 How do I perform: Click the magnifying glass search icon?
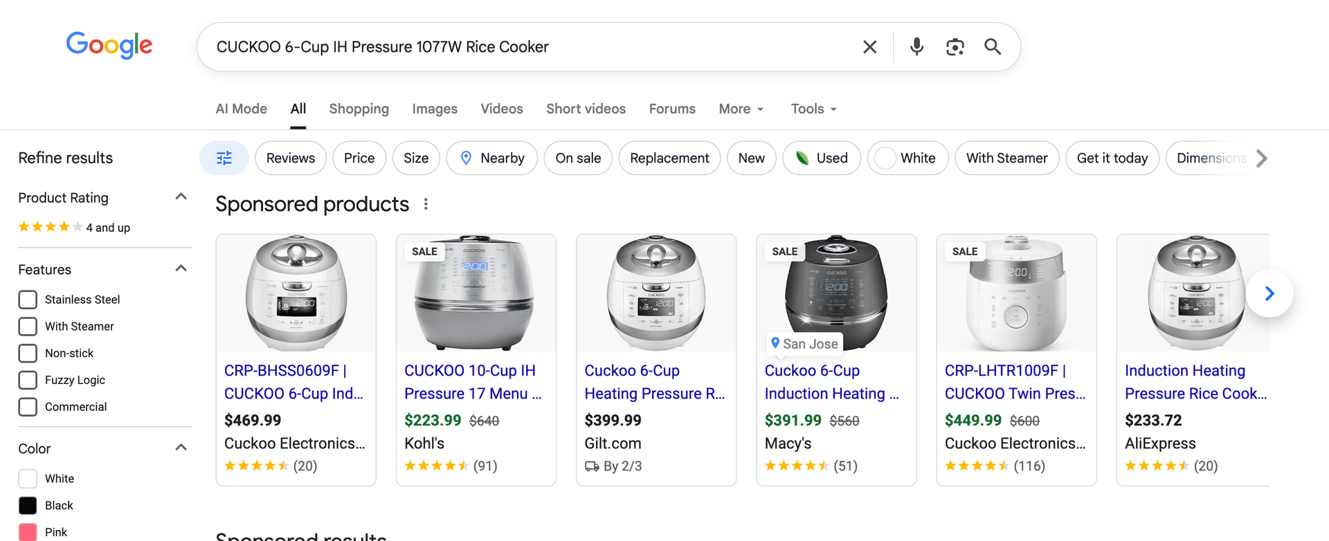coord(993,47)
